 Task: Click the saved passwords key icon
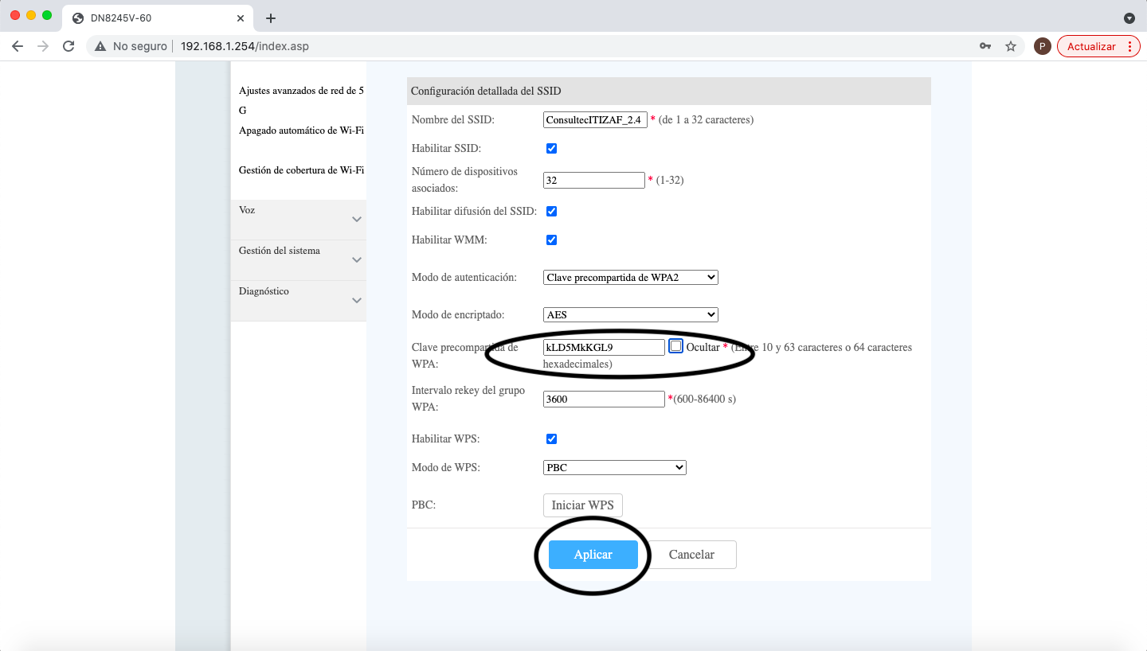pos(985,46)
